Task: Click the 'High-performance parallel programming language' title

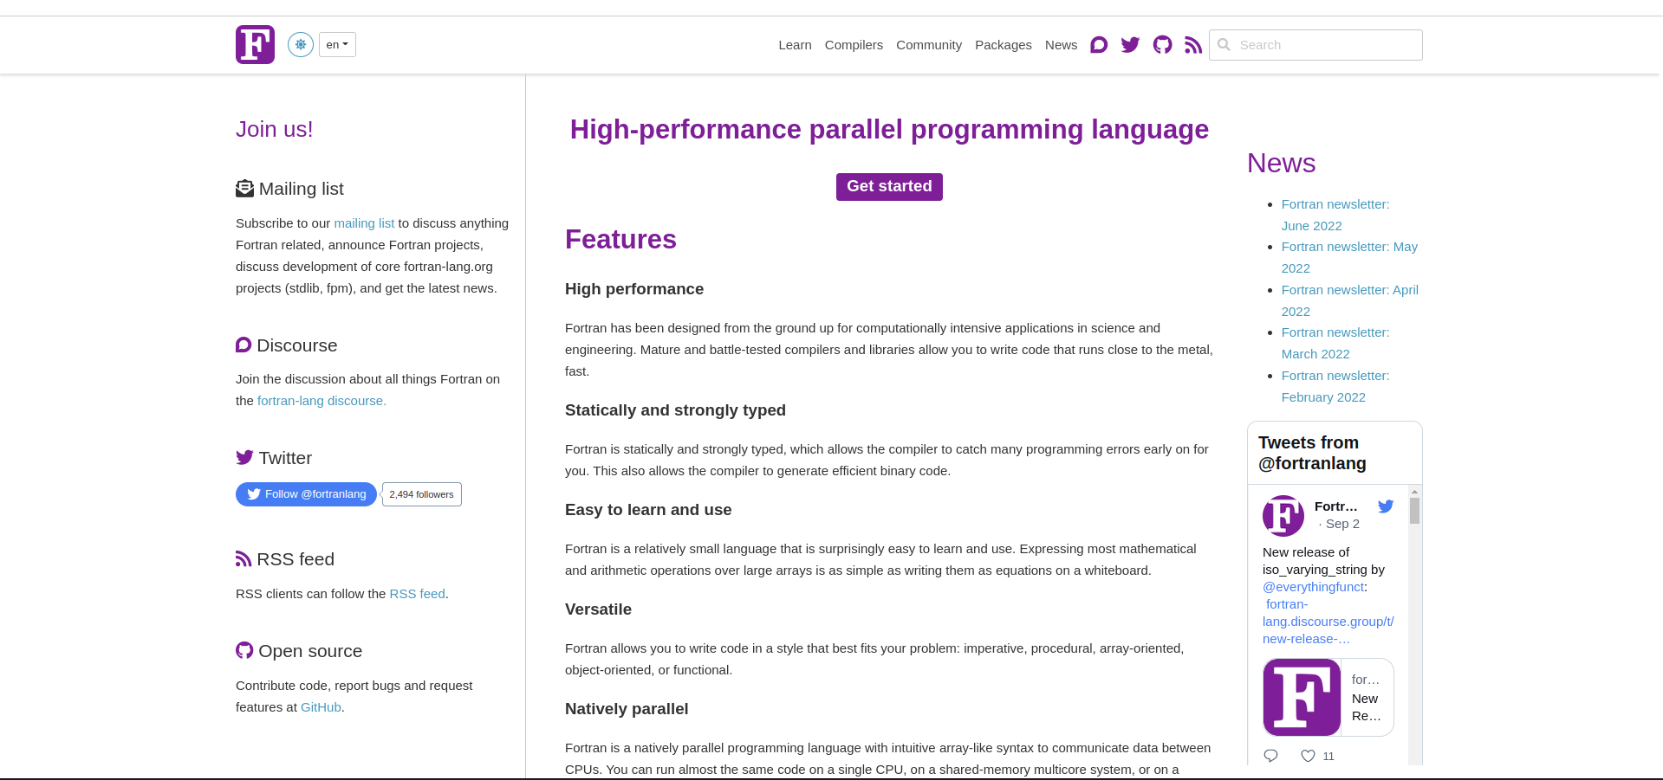Action: tap(889, 130)
